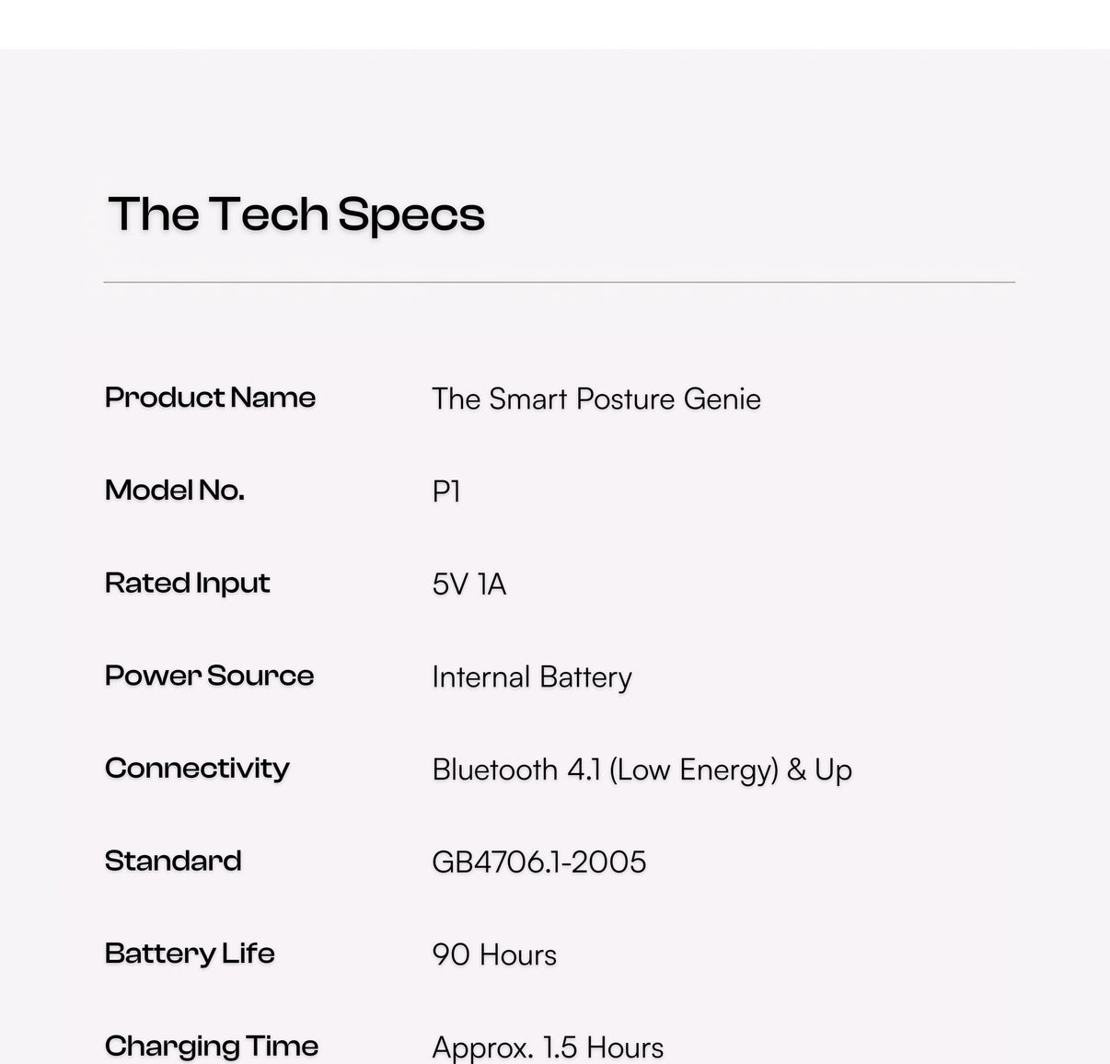This screenshot has width=1110, height=1064.
Task: Select the 'Power Source' label
Action: [210, 676]
